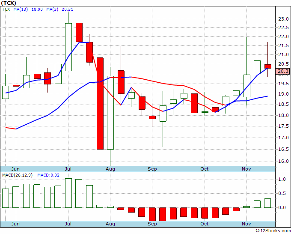291x234 pixels.
Task: Click the rightmost green MACD histogram bar
Action: point(267,203)
